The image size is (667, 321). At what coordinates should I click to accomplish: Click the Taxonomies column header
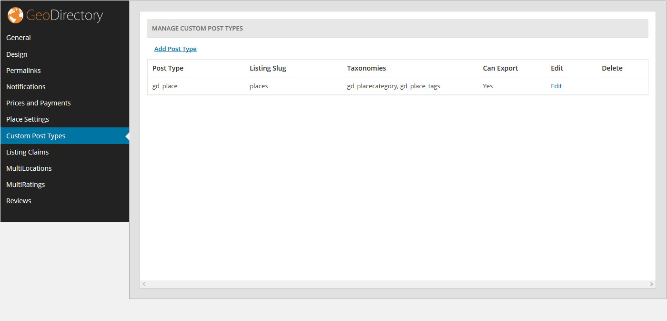point(366,68)
